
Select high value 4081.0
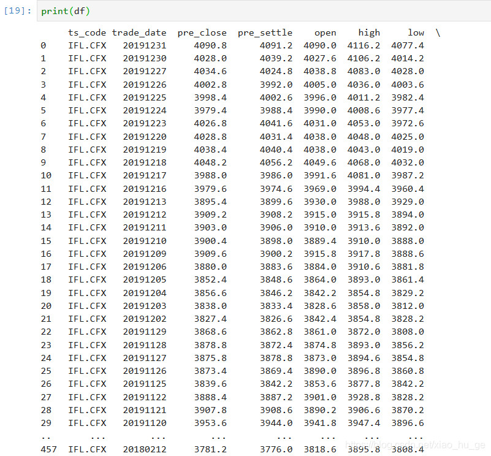pos(363,175)
